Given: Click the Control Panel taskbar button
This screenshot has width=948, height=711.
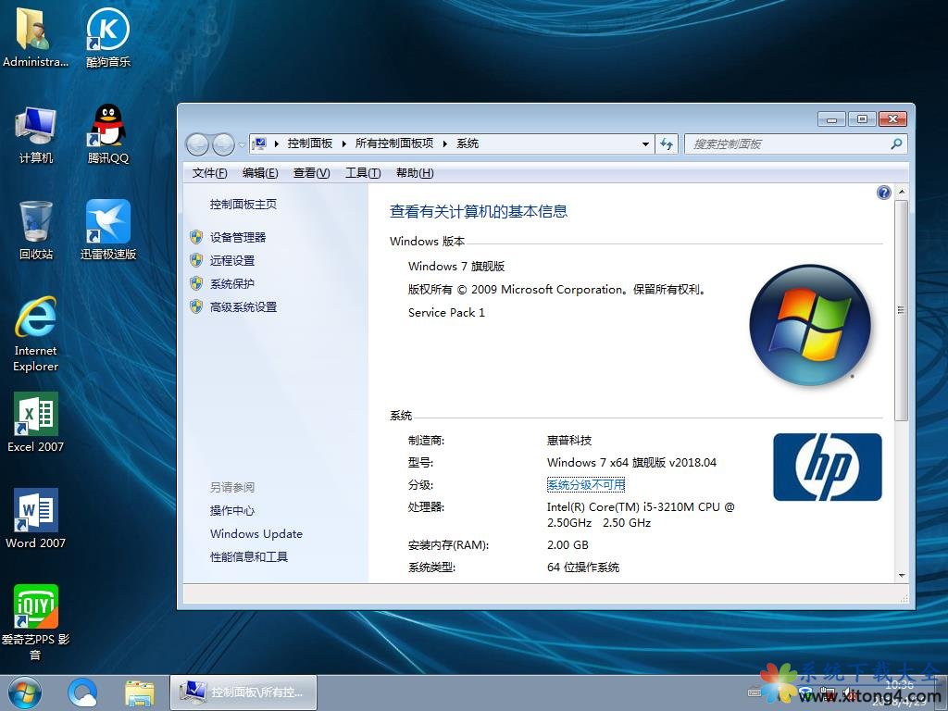Looking at the screenshot, I should [243, 692].
